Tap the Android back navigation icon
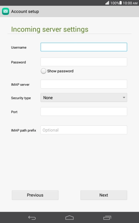 pos(32,218)
